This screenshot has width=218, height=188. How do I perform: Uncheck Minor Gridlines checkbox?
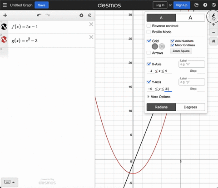coord(172,45)
